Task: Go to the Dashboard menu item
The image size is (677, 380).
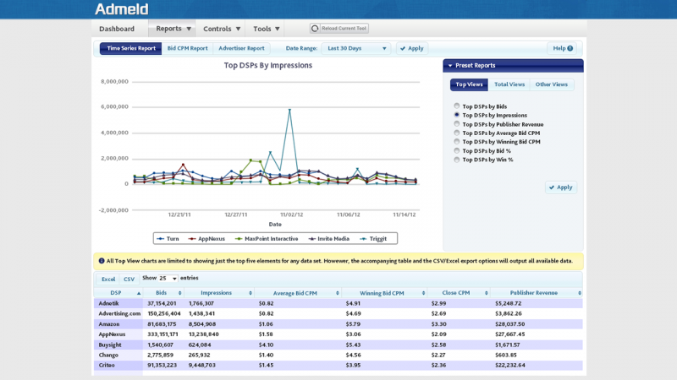Action: [117, 29]
